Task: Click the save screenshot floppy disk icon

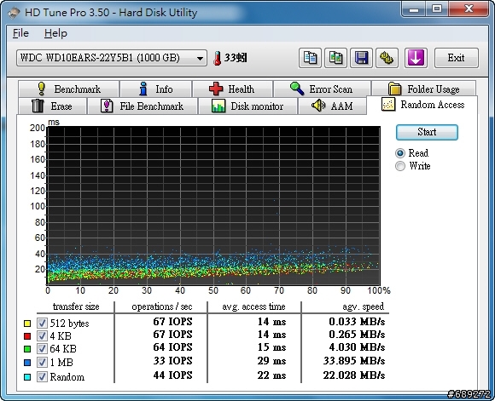Action: click(x=361, y=58)
